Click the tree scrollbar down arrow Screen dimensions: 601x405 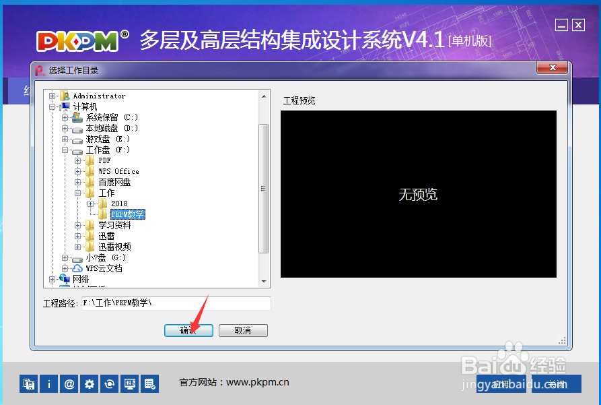pos(264,282)
